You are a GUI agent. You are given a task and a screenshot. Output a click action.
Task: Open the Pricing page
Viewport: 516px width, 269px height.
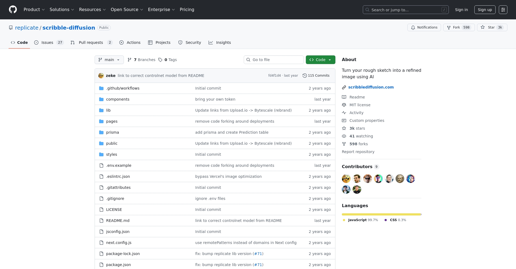tap(187, 10)
